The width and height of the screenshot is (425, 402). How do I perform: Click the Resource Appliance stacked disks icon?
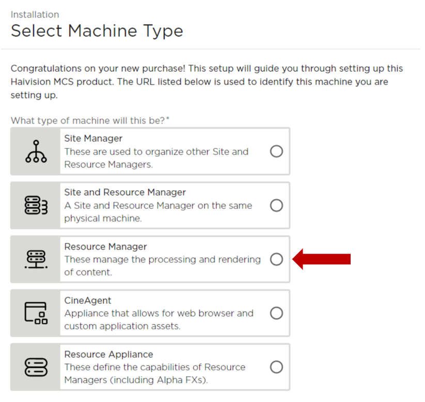35,367
